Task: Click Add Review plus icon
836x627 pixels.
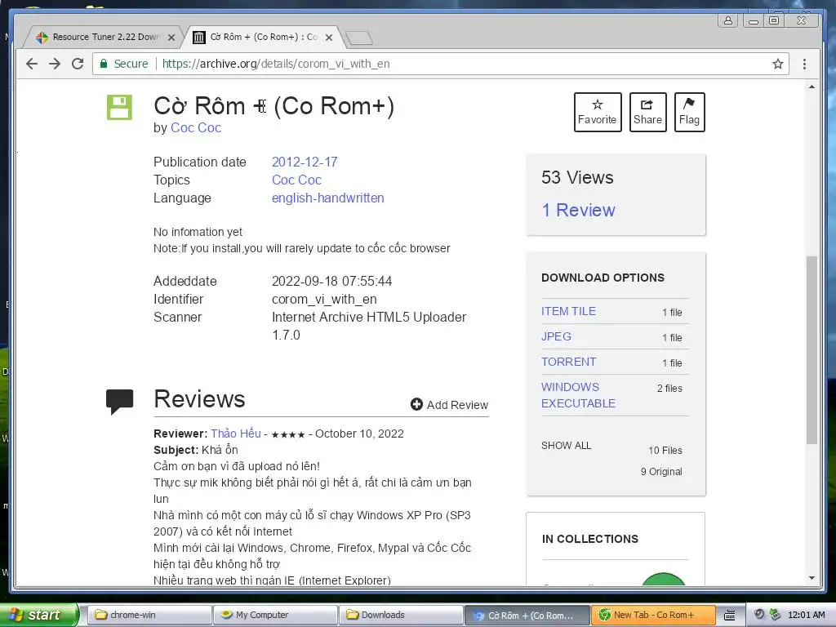Action: pyautogui.click(x=416, y=405)
